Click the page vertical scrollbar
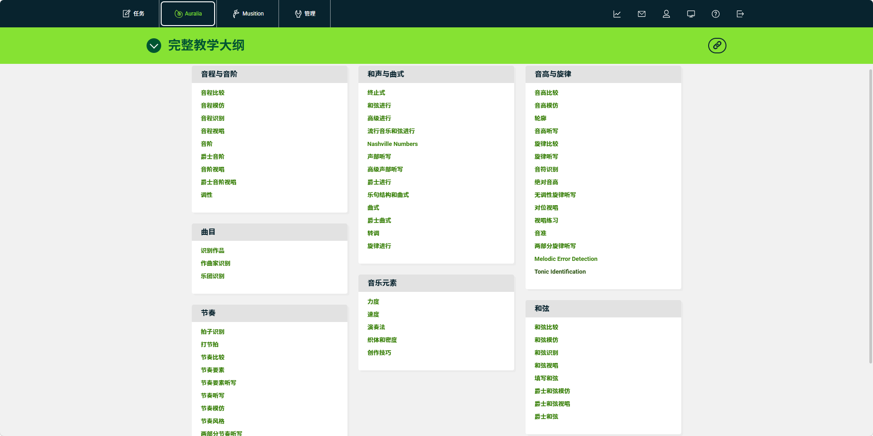The height and width of the screenshot is (436, 873). (870, 217)
